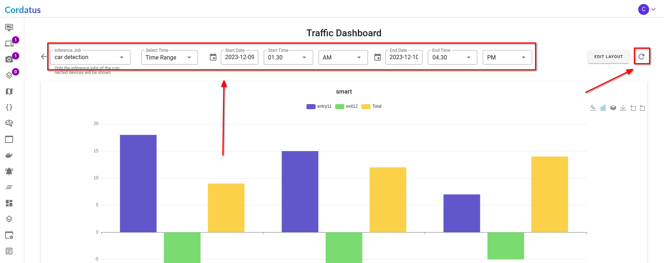
Task: Toggle entry11 series in legend
Action: click(x=319, y=106)
